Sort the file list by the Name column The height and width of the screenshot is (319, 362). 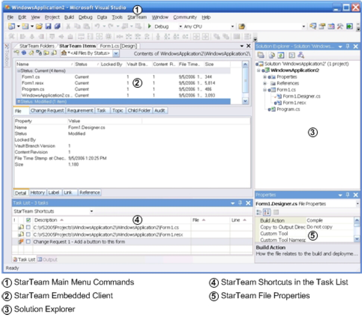pos(44,64)
